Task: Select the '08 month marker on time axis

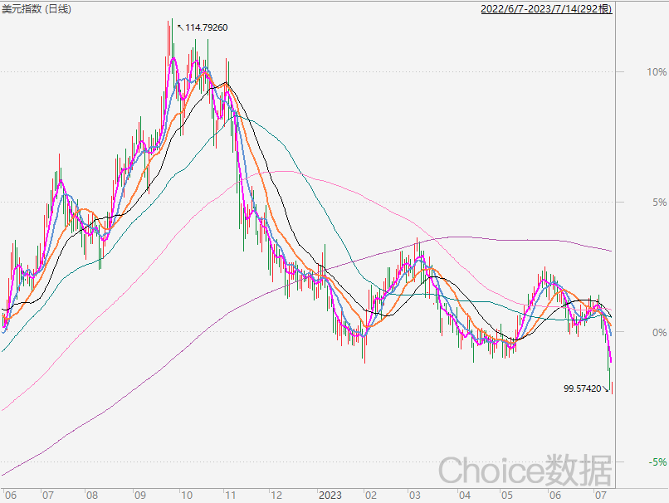Action: click(x=92, y=495)
